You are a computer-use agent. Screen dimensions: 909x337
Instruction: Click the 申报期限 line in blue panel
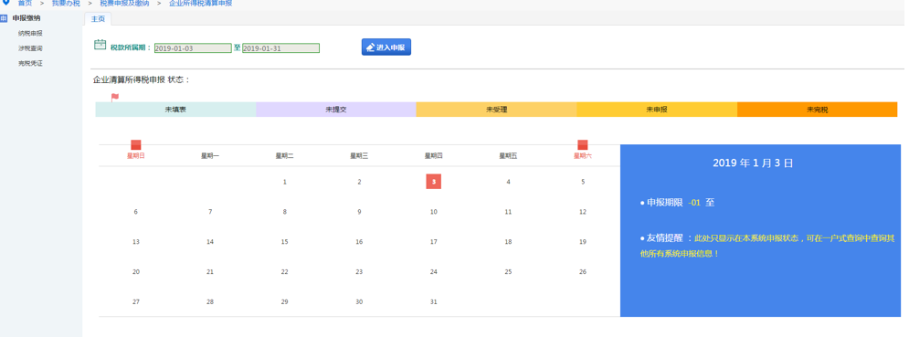tap(677, 203)
